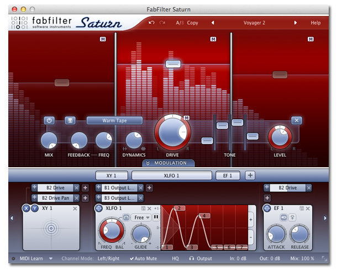Close the XY 1 controller panel
The image size is (337, 271).
click(x=75, y=209)
